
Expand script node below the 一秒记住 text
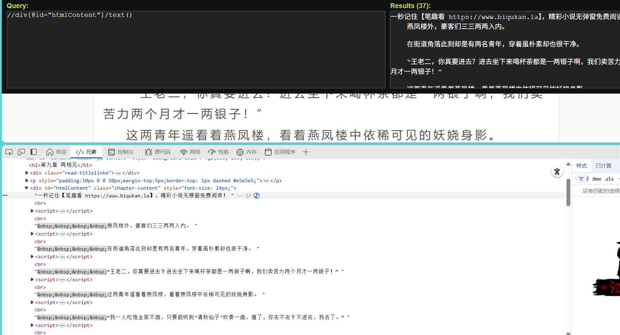pyautogui.click(x=32, y=211)
